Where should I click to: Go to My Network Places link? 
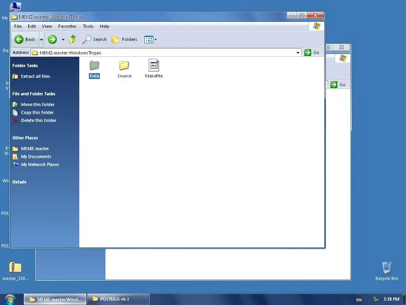40,164
